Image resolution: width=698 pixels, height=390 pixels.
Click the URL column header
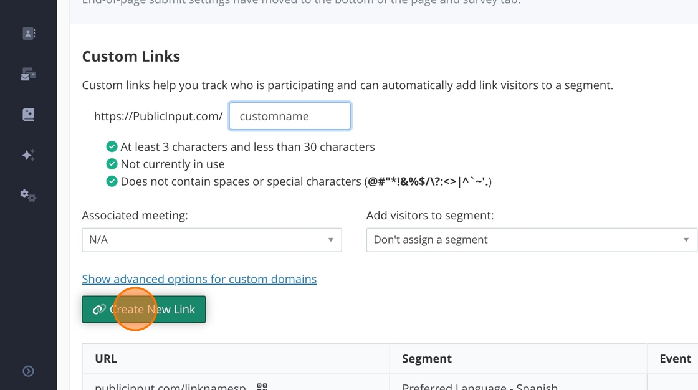point(106,359)
